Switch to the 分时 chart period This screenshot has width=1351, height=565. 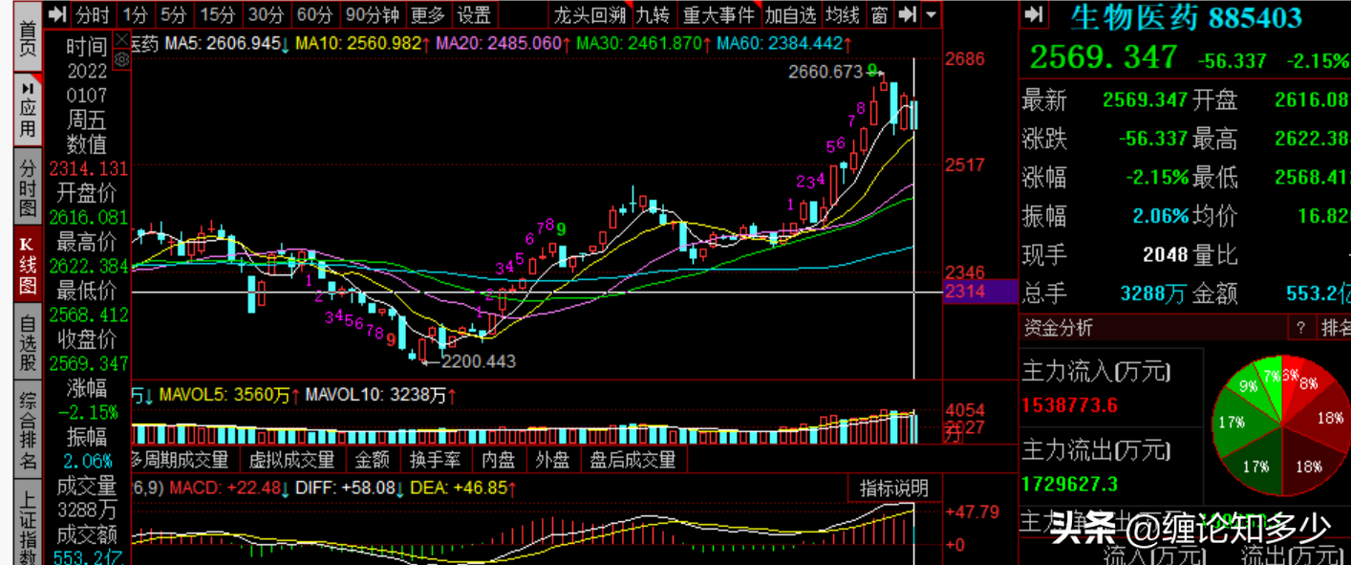tap(93, 14)
